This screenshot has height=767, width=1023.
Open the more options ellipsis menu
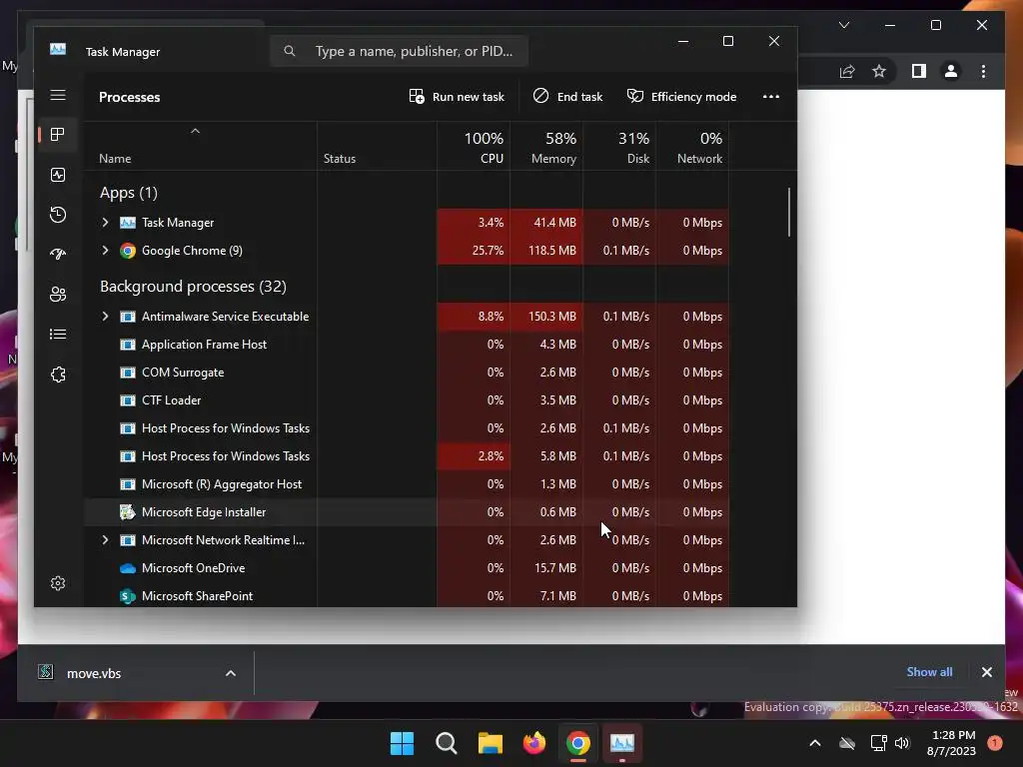(x=771, y=97)
